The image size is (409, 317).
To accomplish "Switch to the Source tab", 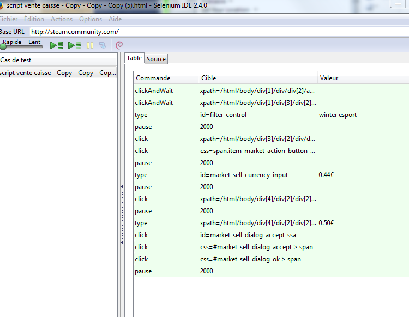I will point(156,59).
